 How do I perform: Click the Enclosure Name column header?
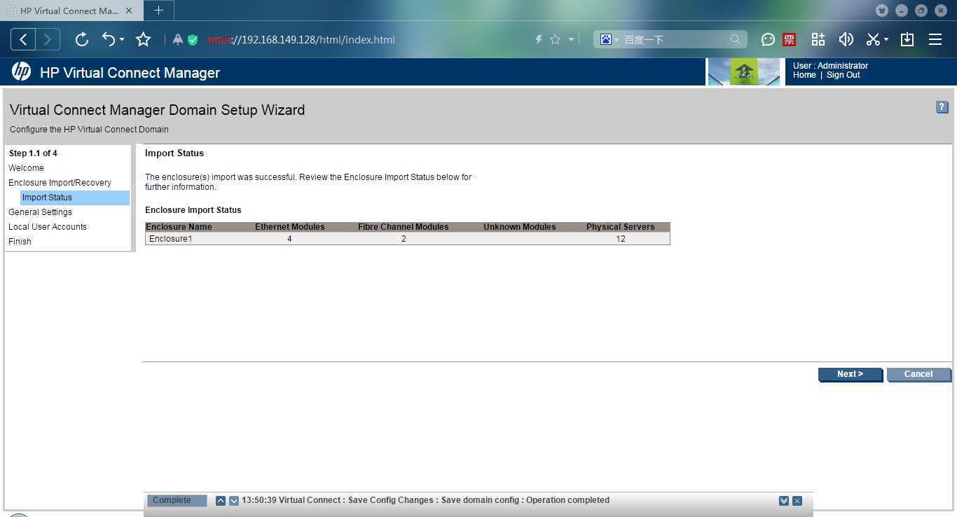179,227
